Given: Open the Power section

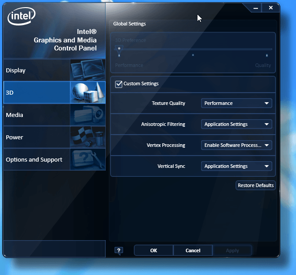Looking at the screenshot, I should [x=54, y=137].
